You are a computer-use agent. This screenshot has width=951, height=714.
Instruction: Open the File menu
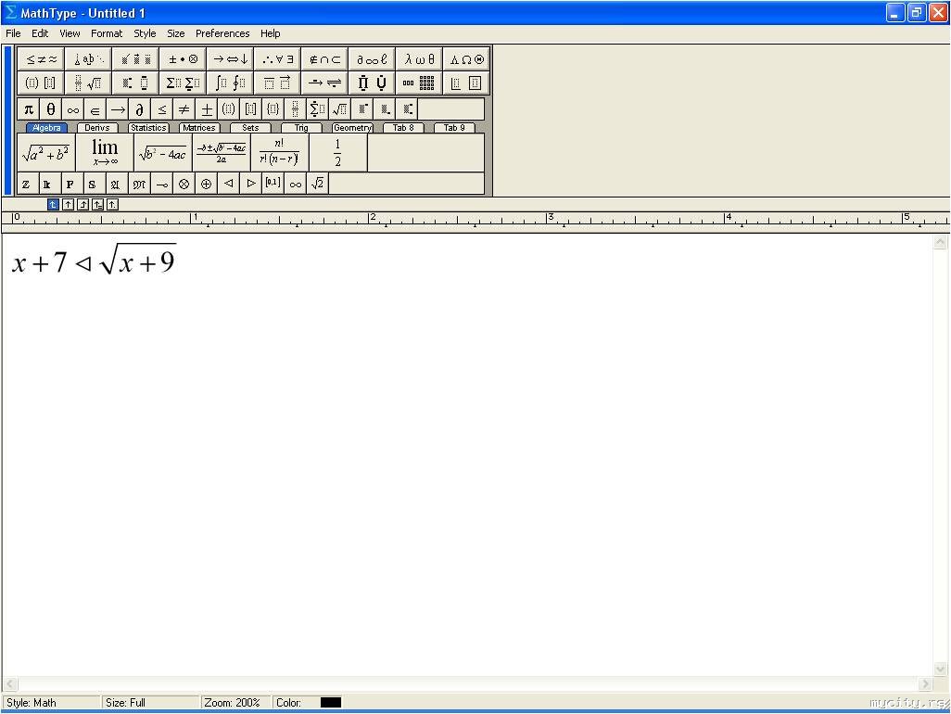click(x=13, y=33)
